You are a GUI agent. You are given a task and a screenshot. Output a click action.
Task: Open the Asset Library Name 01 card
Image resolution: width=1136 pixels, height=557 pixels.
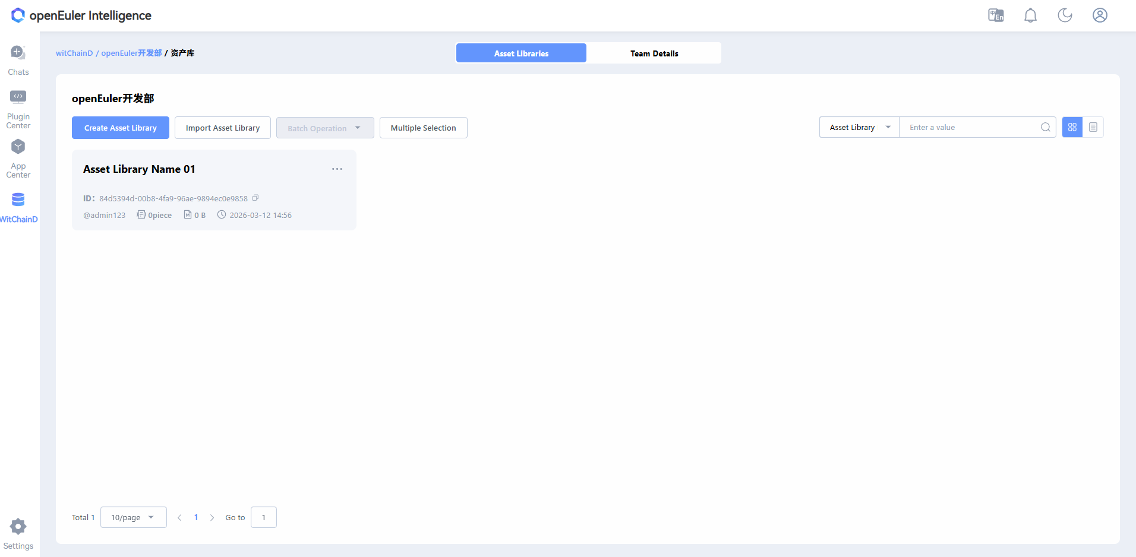[x=214, y=190]
